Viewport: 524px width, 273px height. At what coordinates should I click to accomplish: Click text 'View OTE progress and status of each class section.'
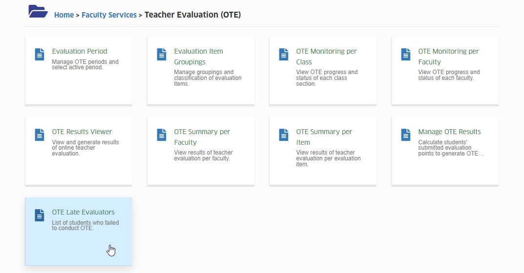click(327, 78)
